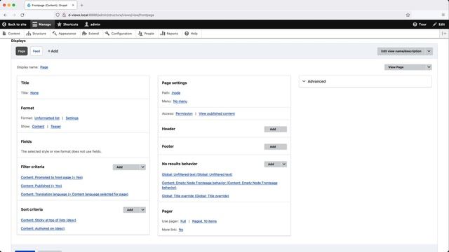Reload the browser page
The image size is (449, 252).
(x=22, y=15)
